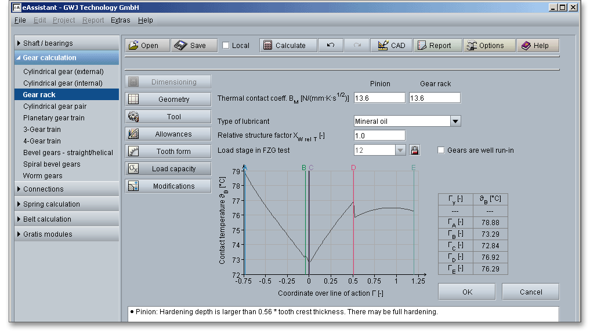Open the Extras menu
590x331 pixels.
coord(121,20)
